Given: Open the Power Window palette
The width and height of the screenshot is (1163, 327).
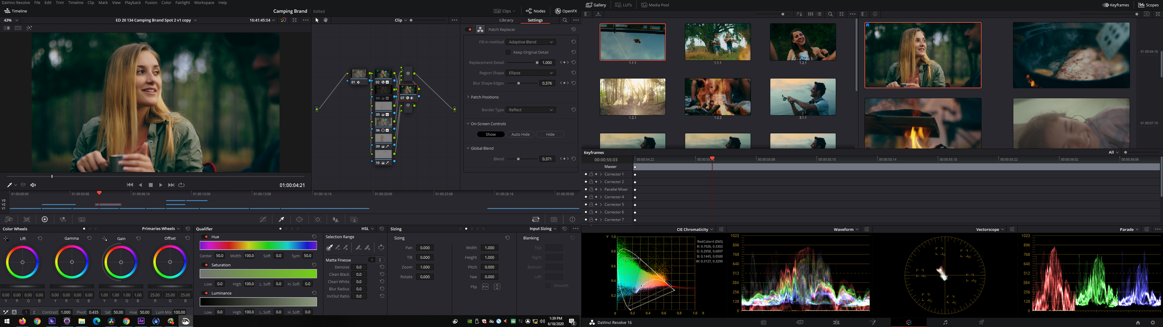Looking at the screenshot, I should [x=300, y=220].
